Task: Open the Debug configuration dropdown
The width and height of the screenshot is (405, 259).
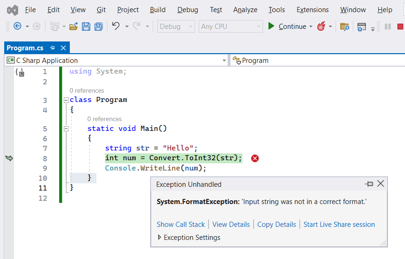Action: tap(176, 27)
